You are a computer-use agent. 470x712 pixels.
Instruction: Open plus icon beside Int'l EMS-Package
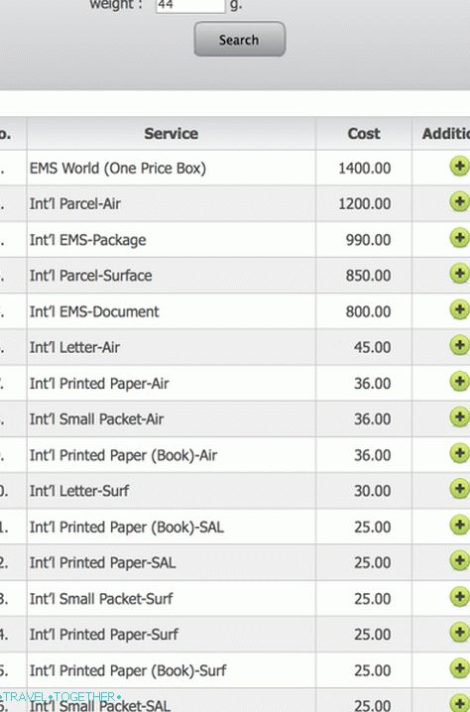459,238
